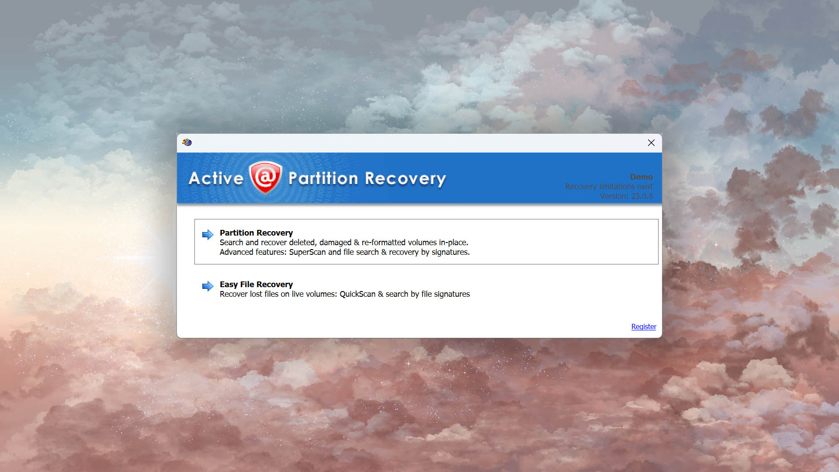Select the Partition Recovery heading
The height and width of the screenshot is (472, 839).
click(256, 233)
